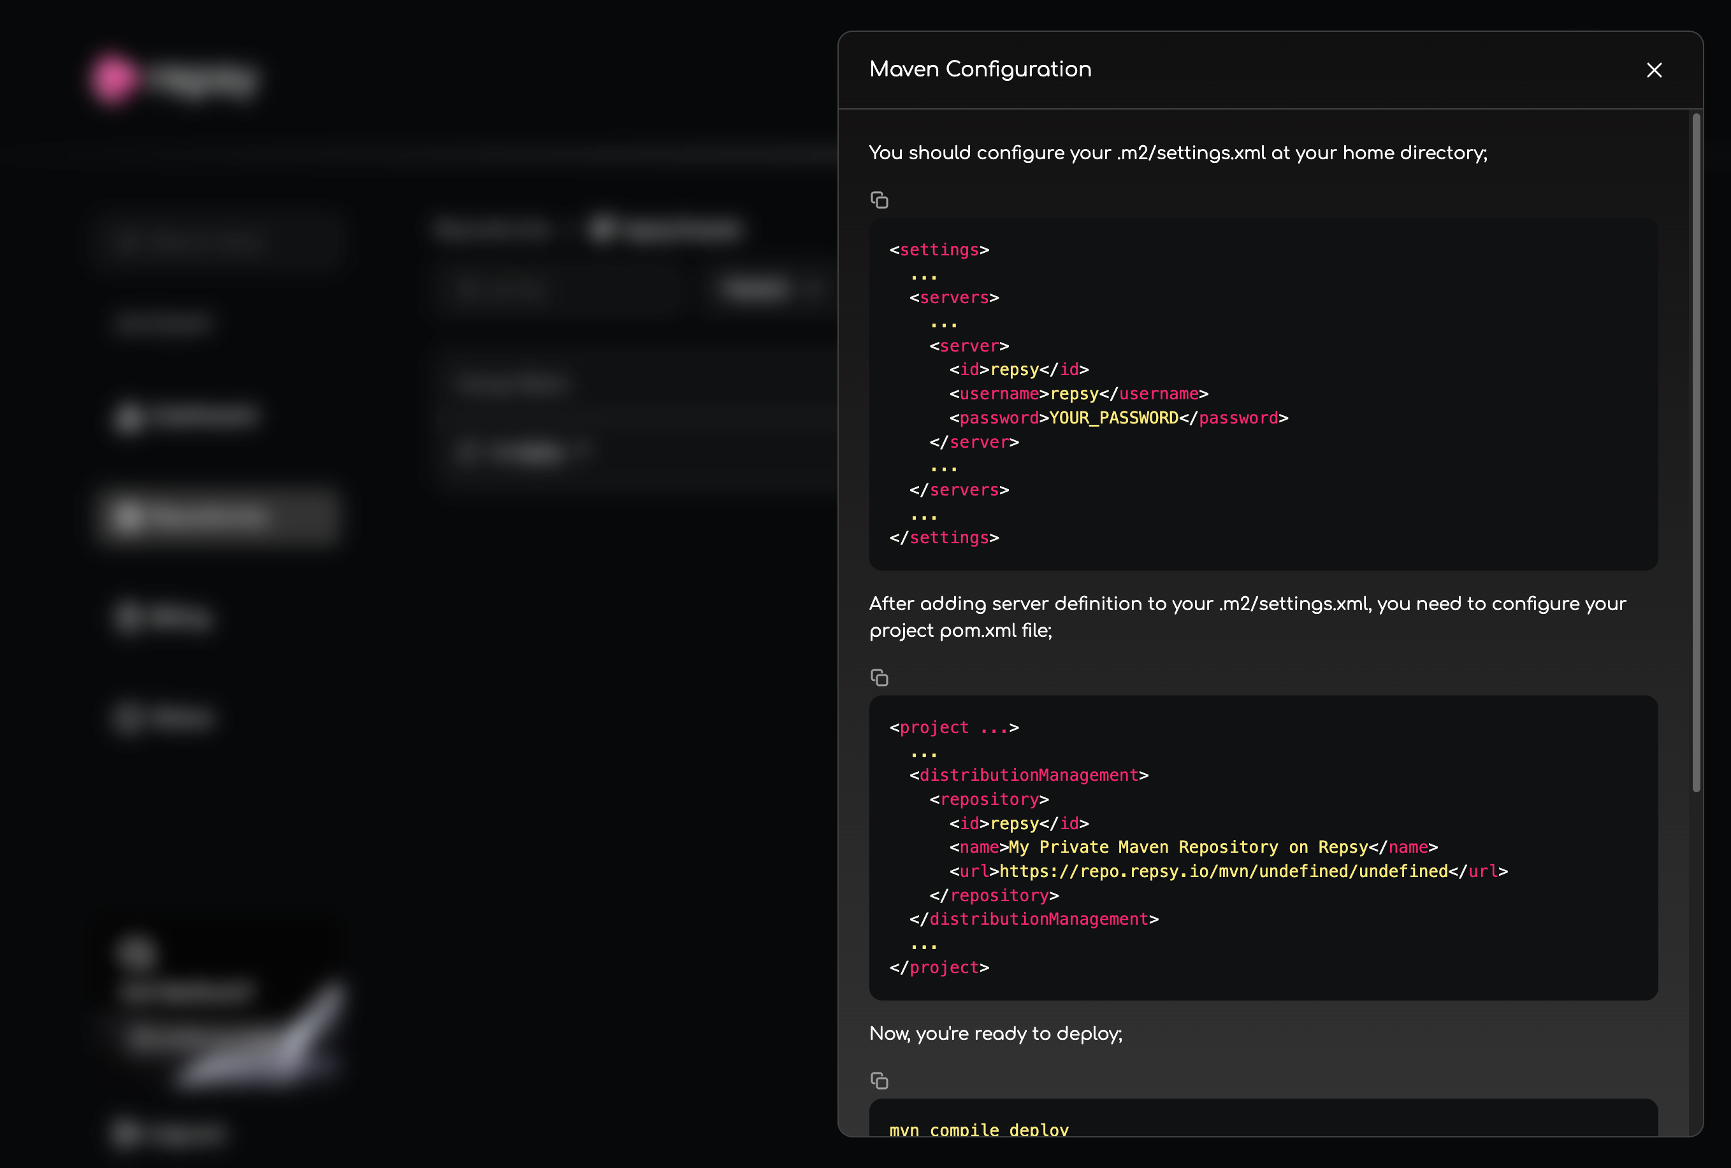Copy the settings.xml code snippet
Image resolution: width=1731 pixels, height=1168 pixels.
pyautogui.click(x=879, y=200)
